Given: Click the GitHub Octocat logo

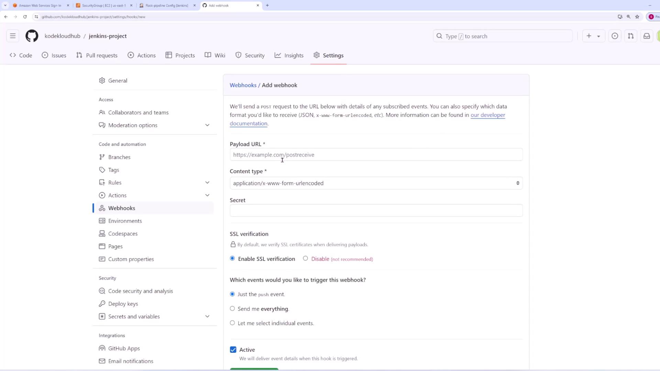Looking at the screenshot, I should 32,36.
